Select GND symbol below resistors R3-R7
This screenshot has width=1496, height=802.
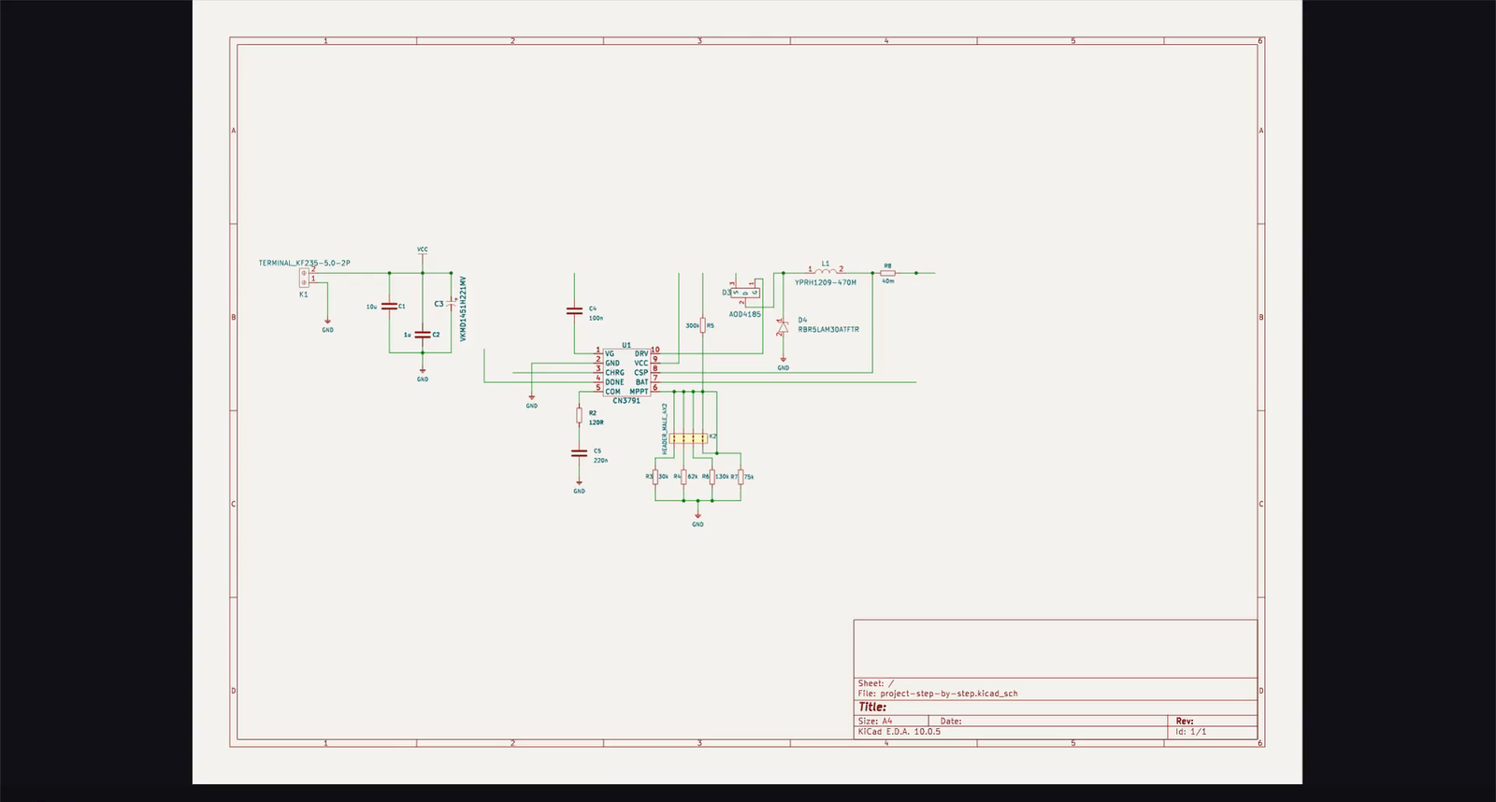(x=698, y=520)
